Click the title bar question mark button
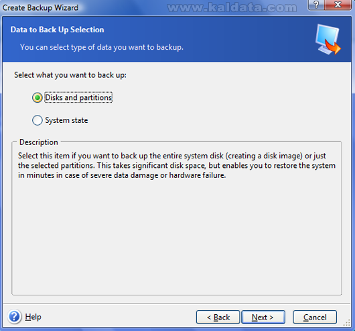Image resolution: width=355 pixels, height=331 pixels. 316,5
